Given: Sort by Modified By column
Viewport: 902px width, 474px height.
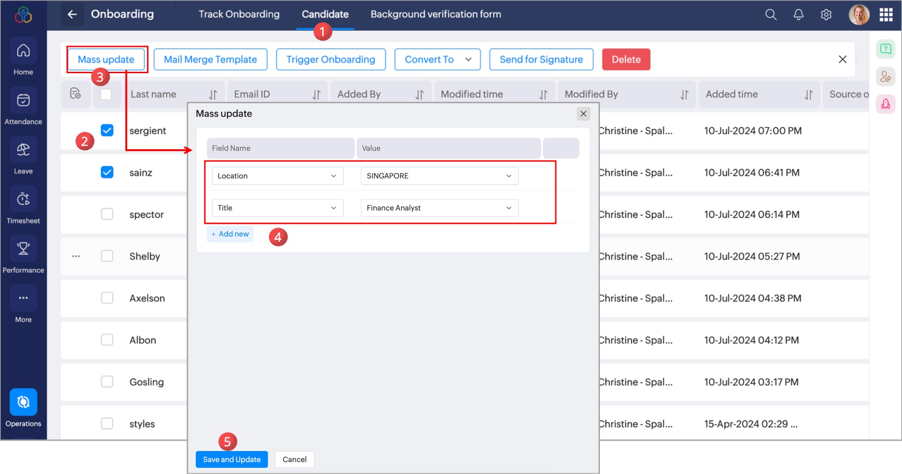Looking at the screenshot, I should coord(684,94).
